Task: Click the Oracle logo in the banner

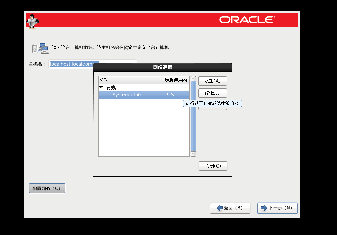Action: [x=247, y=20]
